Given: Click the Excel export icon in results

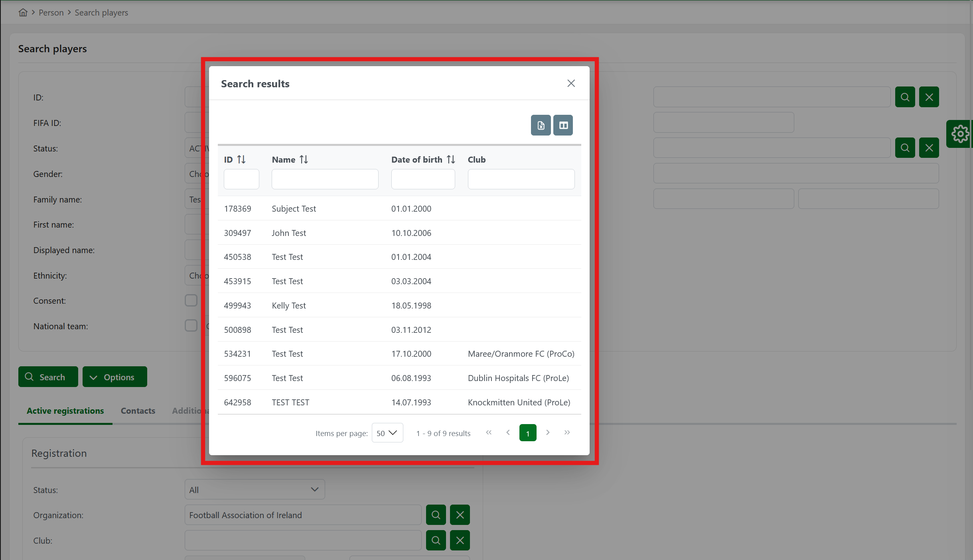Looking at the screenshot, I should click(x=541, y=125).
